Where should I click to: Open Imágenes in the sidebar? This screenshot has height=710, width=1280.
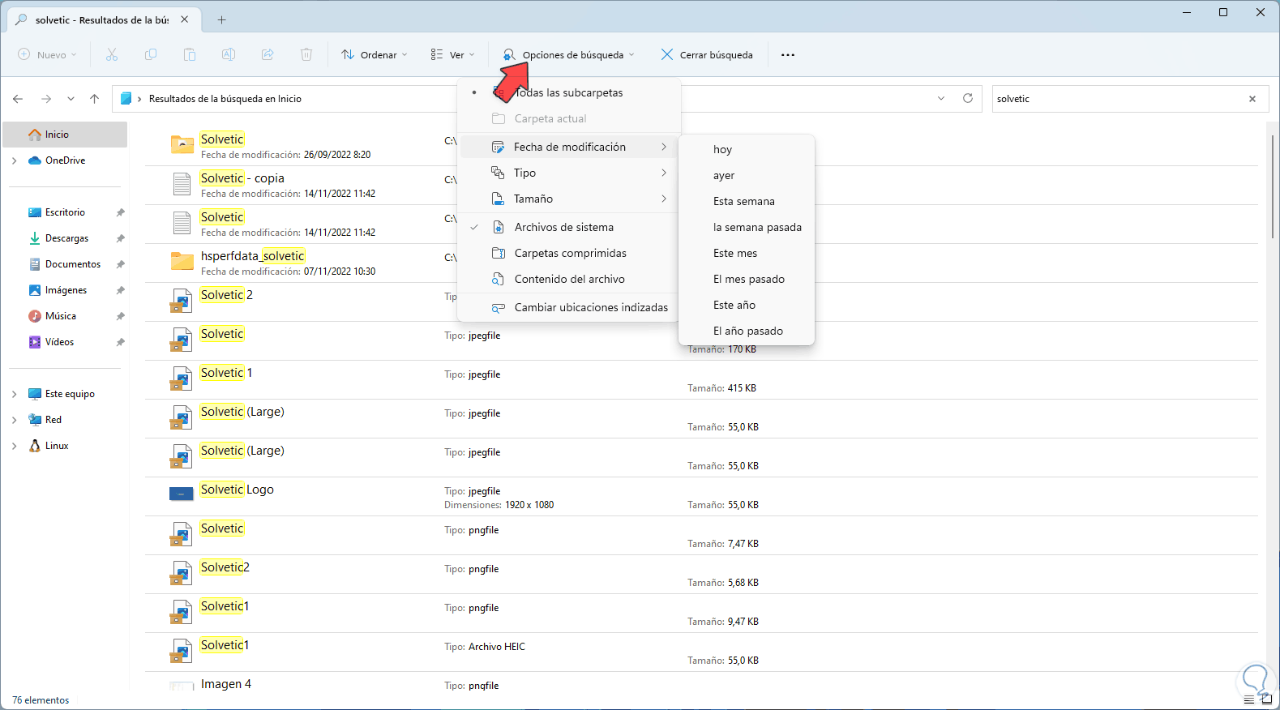coord(66,290)
